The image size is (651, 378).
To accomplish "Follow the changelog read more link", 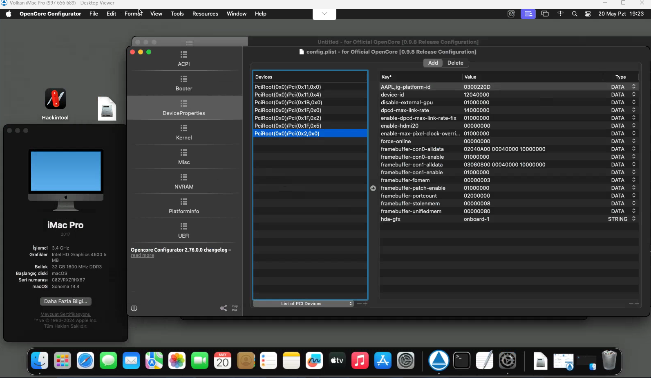I will pyautogui.click(x=142, y=255).
